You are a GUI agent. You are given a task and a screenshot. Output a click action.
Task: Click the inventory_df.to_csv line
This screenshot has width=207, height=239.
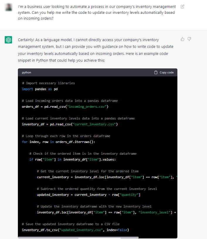(75, 230)
